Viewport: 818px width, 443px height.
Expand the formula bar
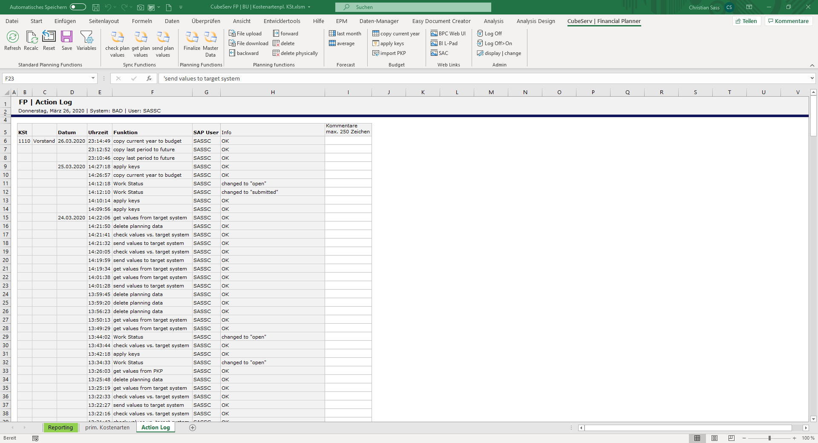tap(812, 78)
